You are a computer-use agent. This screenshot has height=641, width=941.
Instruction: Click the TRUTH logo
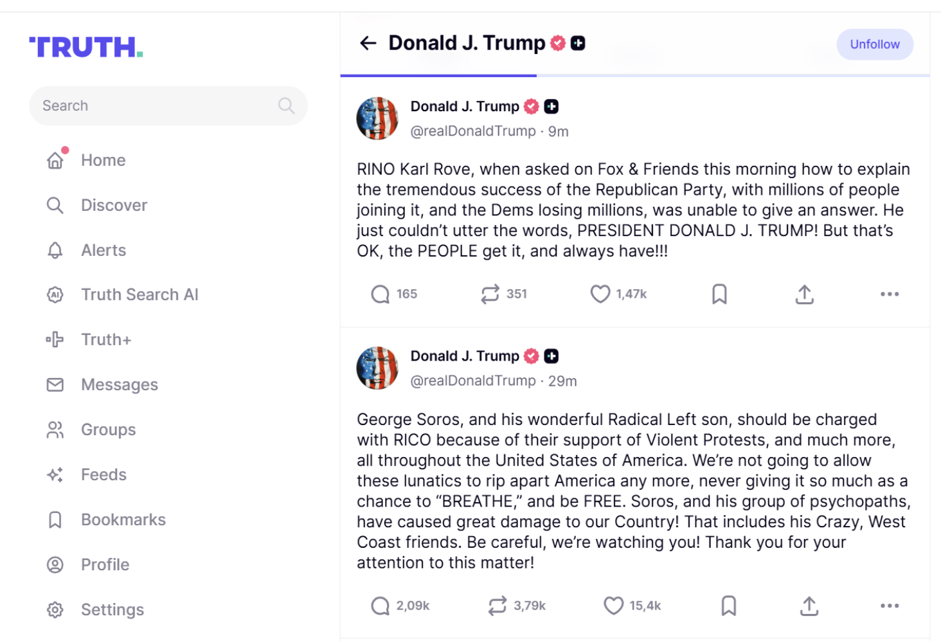[86, 47]
